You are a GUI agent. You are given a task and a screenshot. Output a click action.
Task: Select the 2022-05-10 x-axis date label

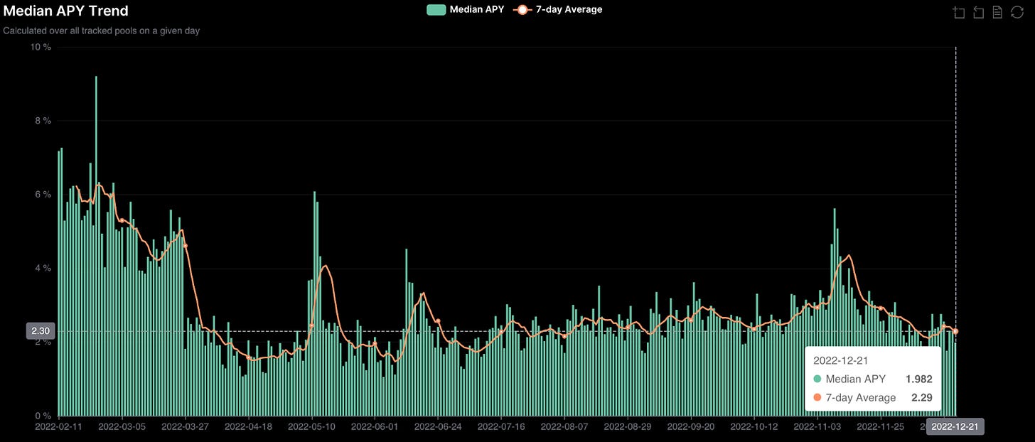pyautogui.click(x=311, y=427)
